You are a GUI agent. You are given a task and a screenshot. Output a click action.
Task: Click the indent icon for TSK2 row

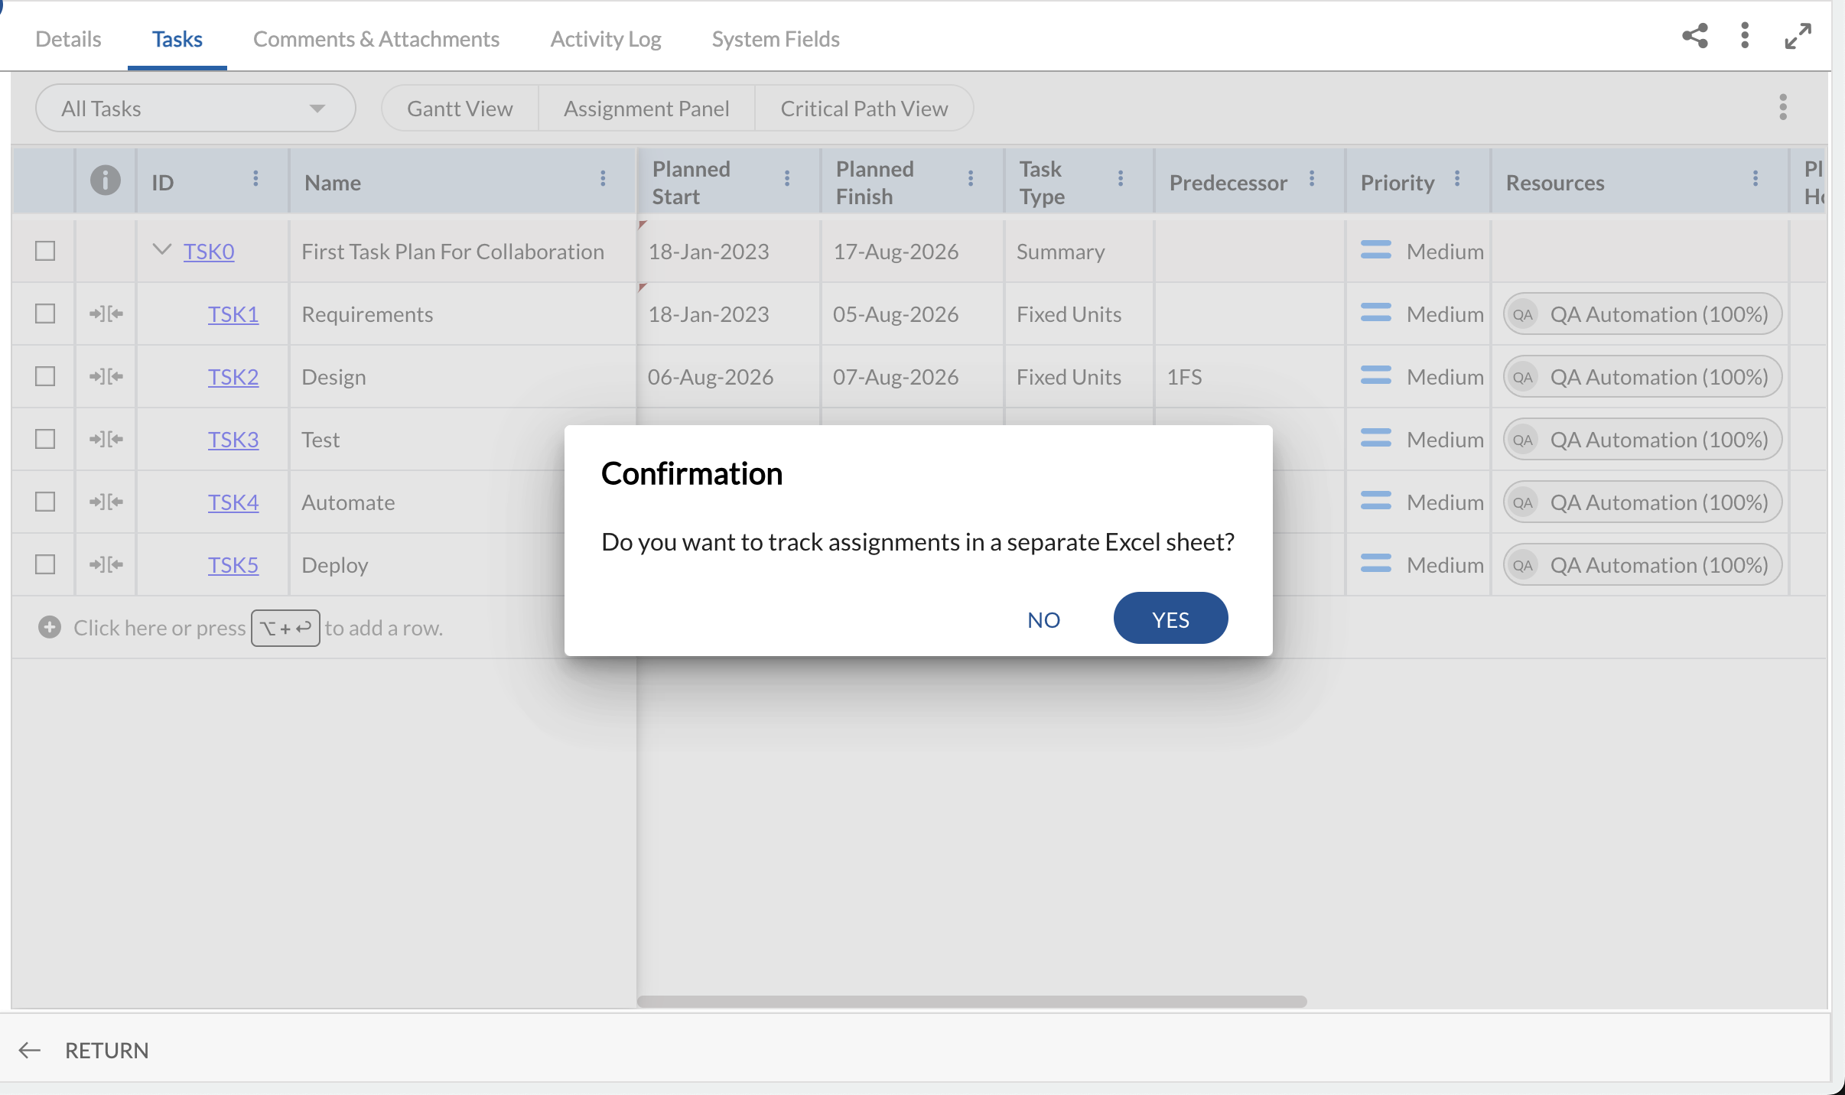point(106,377)
